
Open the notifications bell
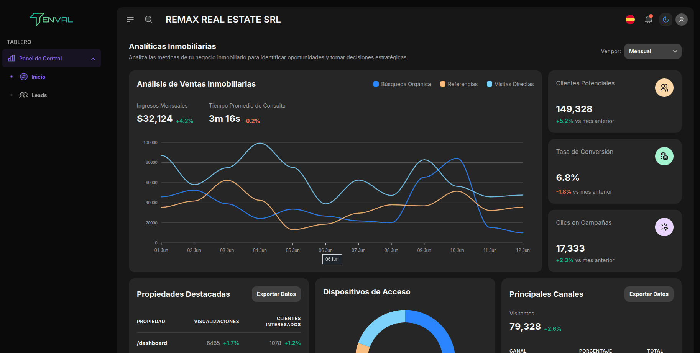pyautogui.click(x=648, y=19)
